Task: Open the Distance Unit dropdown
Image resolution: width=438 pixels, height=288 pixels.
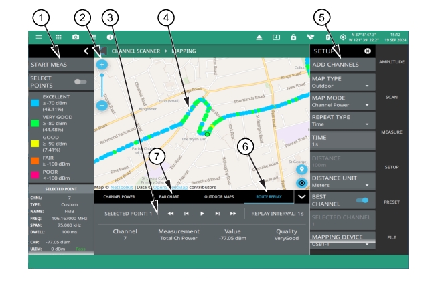Action: click(x=343, y=180)
